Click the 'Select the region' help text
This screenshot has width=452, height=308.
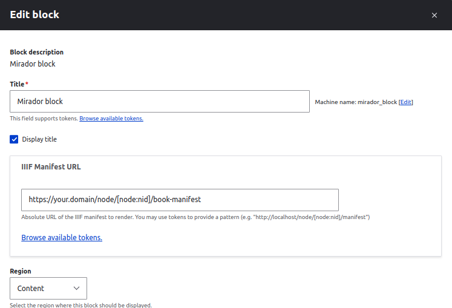80,305
